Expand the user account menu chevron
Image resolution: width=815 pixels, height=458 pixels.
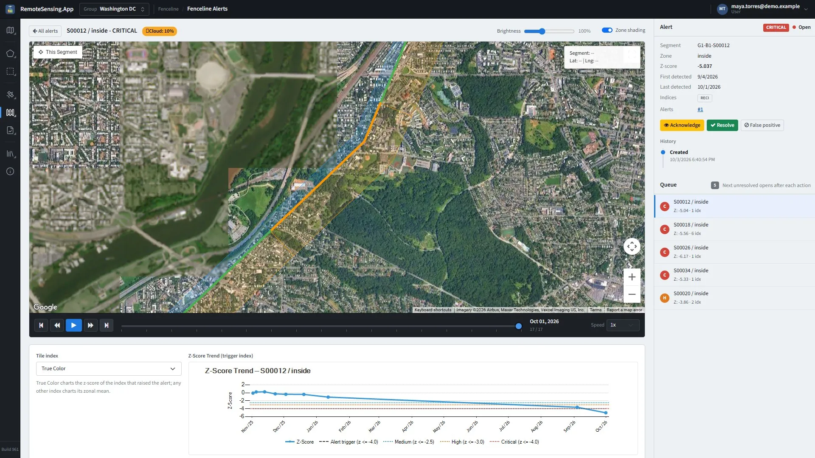pyautogui.click(x=806, y=9)
